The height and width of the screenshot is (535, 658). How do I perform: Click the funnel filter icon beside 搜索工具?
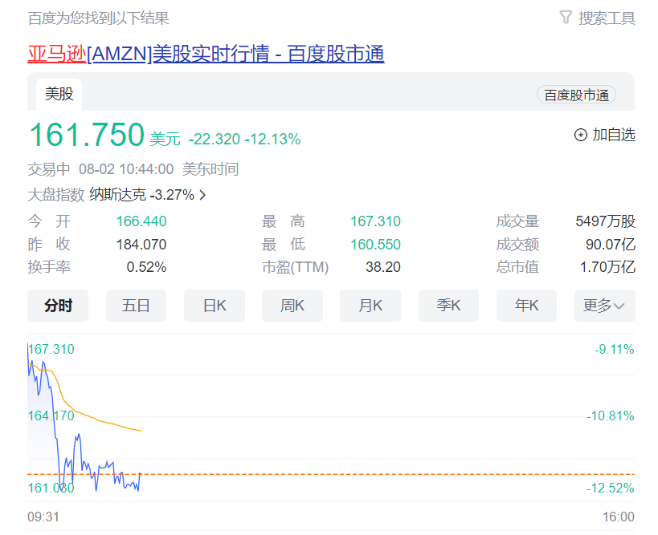[566, 18]
